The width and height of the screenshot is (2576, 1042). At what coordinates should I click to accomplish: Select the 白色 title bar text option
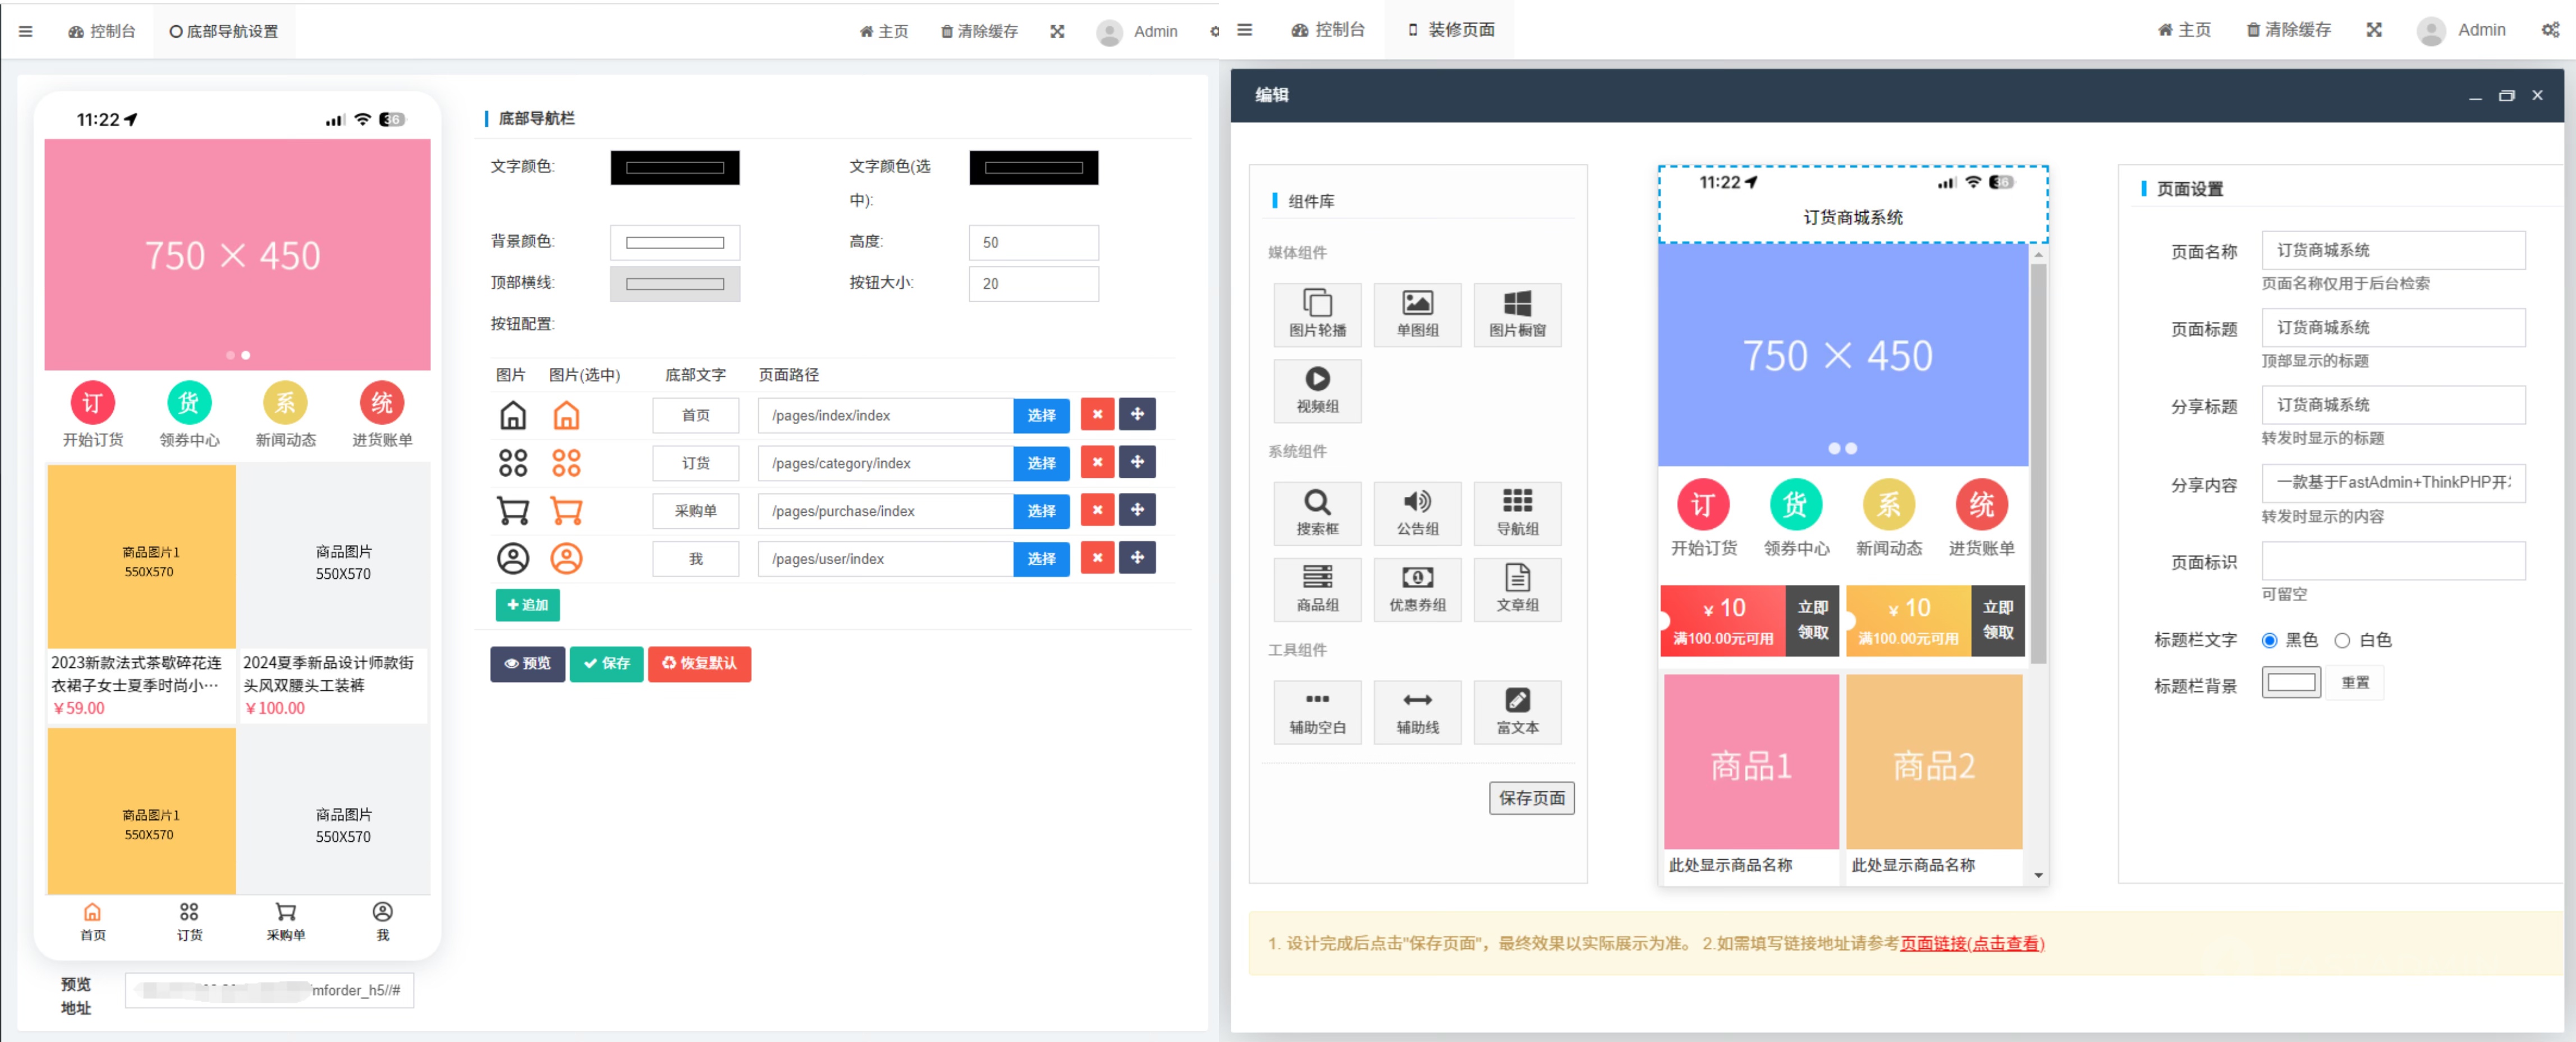click(2343, 640)
